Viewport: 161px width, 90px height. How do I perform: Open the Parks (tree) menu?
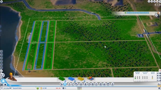click(108, 84)
